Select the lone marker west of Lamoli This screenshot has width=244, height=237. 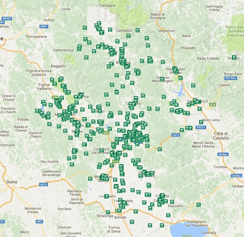pos(193,85)
